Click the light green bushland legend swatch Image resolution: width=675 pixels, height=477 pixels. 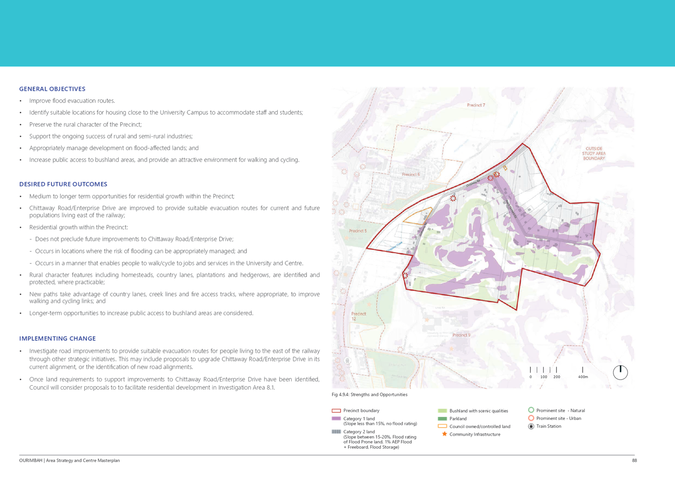[442, 411]
